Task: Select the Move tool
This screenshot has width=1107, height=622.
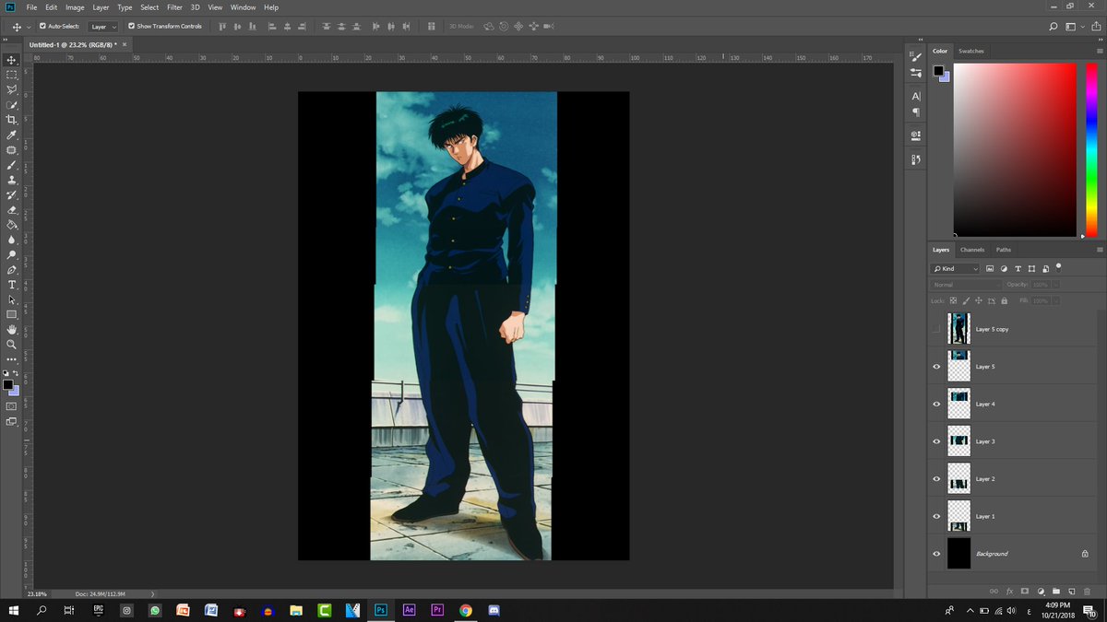Action: click(x=12, y=60)
